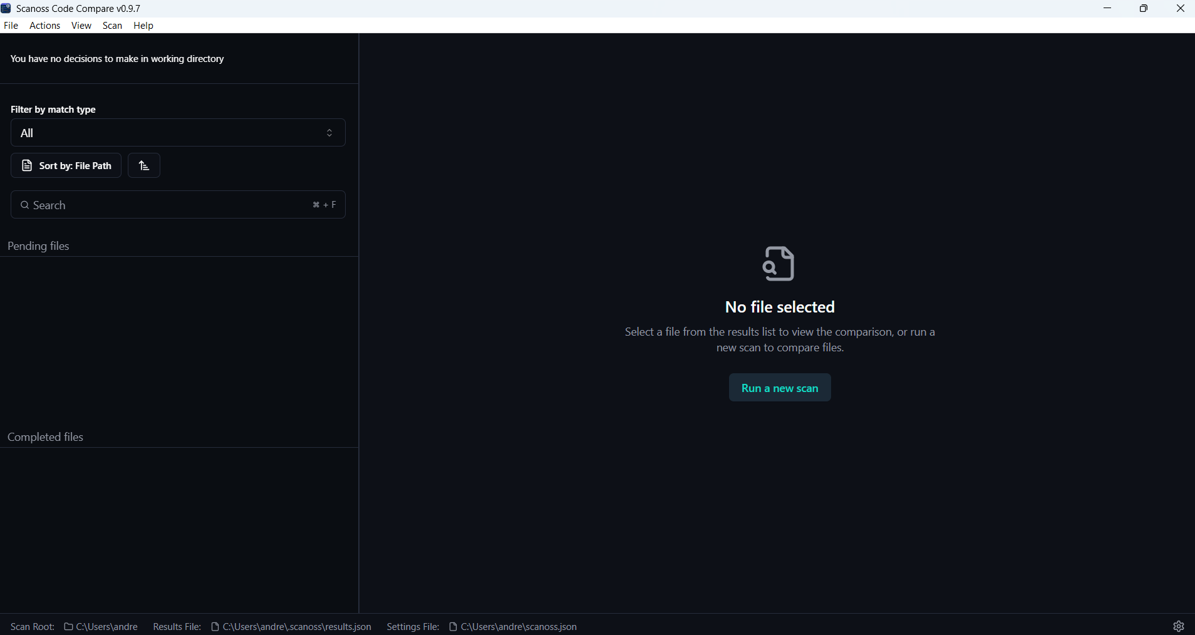Screen dimensions: 1195x635
Task: Click the Settings File path scanoss.json
Action: pyautogui.click(x=513, y=627)
